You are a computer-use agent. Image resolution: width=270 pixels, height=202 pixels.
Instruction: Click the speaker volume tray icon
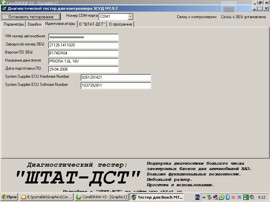coord(252,197)
